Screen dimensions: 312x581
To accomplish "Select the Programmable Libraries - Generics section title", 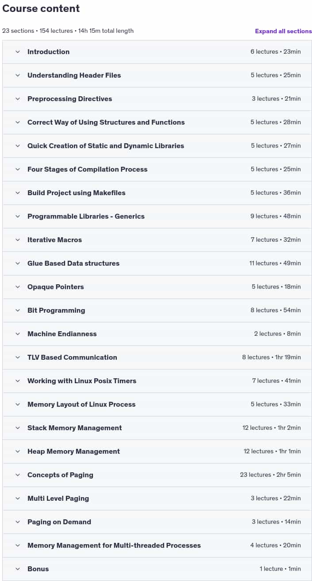I will point(86,216).
